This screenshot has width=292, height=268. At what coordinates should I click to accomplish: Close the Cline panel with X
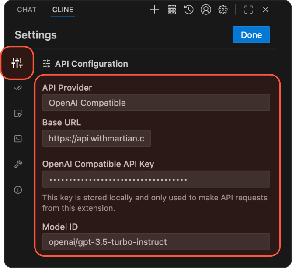pyautogui.click(x=265, y=10)
